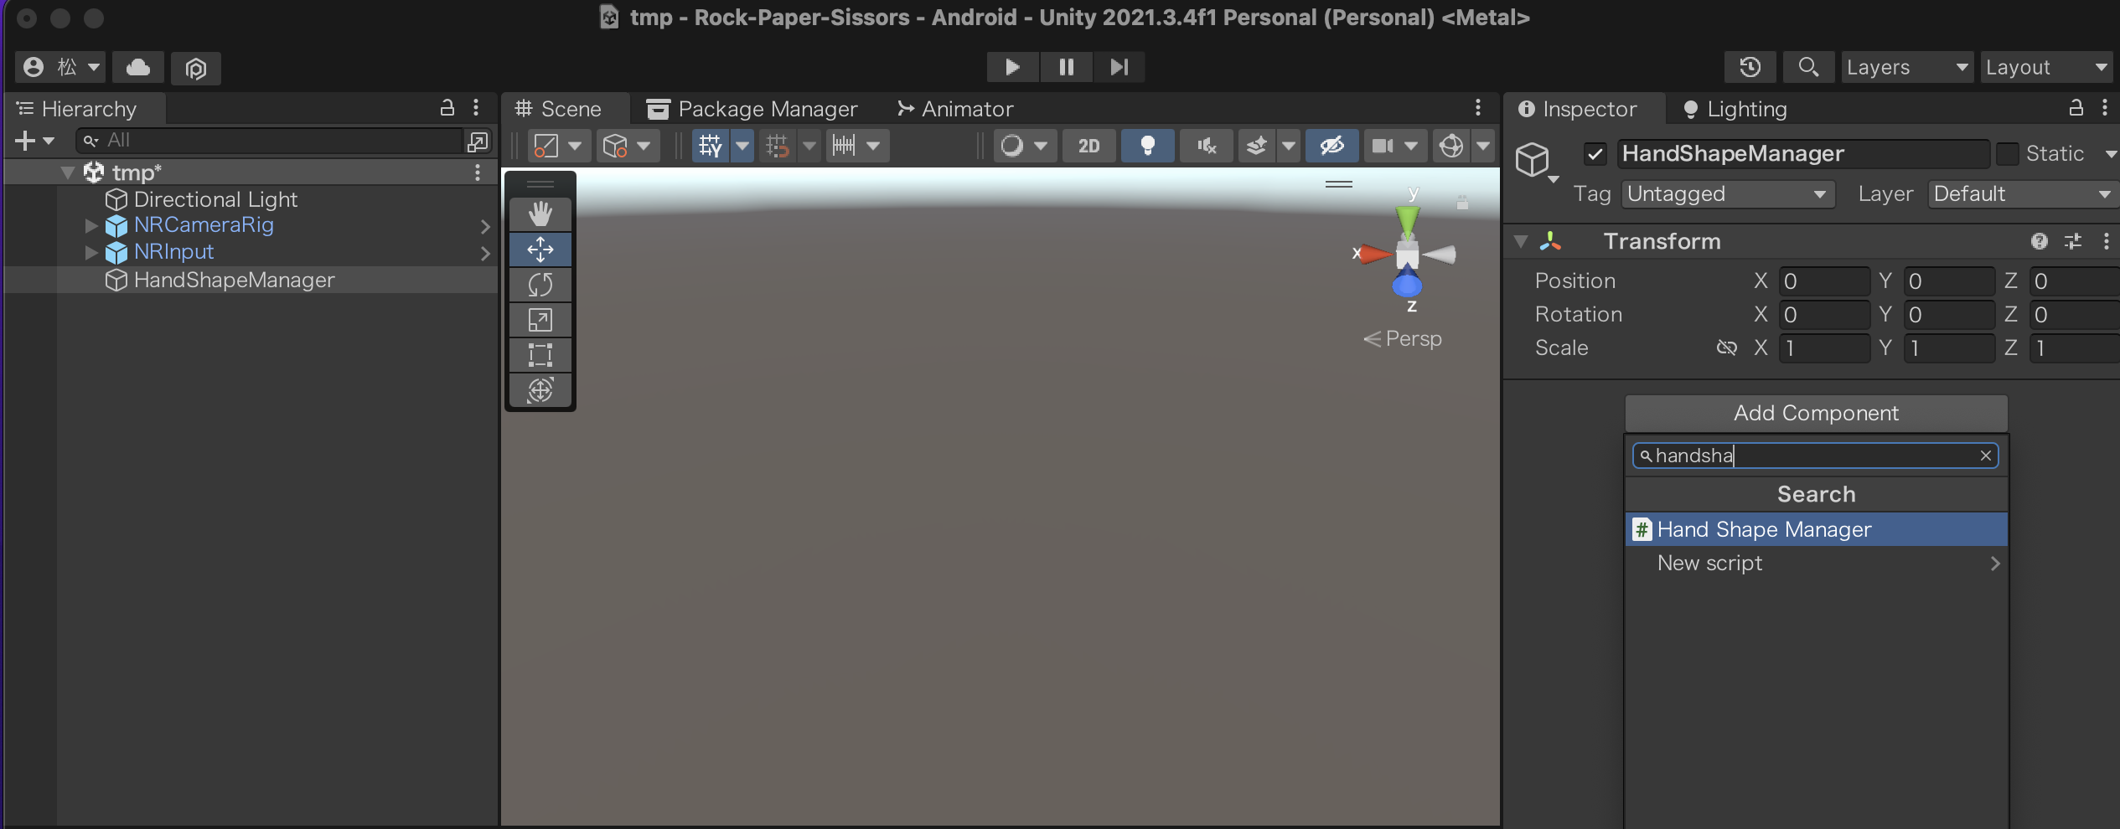Viewport: 2120px width, 829px height.
Task: Open the Unity version control icon
Action: pyautogui.click(x=196, y=68)
